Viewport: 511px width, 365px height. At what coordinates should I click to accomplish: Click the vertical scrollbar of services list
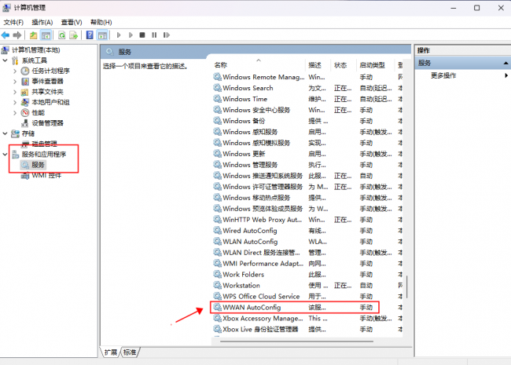pos(407,287)
